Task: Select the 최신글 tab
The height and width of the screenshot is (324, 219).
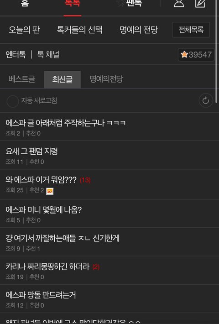Action: click(x=62, y=79)
